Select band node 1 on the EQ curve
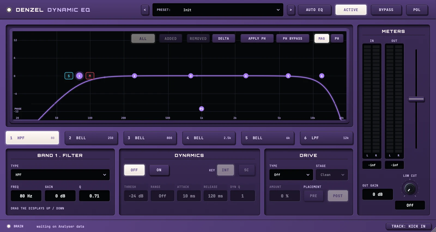This screenshot has width=436, height=232. point(79,76)
